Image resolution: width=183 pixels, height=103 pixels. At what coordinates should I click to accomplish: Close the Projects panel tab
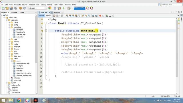[x=9, y=13]
